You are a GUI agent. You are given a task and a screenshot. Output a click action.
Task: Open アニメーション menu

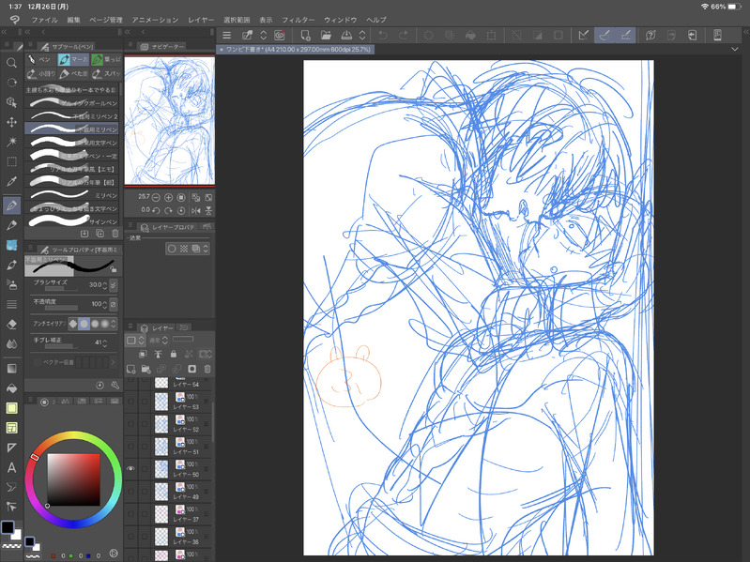pyautogui.click(x=155, y=20)
